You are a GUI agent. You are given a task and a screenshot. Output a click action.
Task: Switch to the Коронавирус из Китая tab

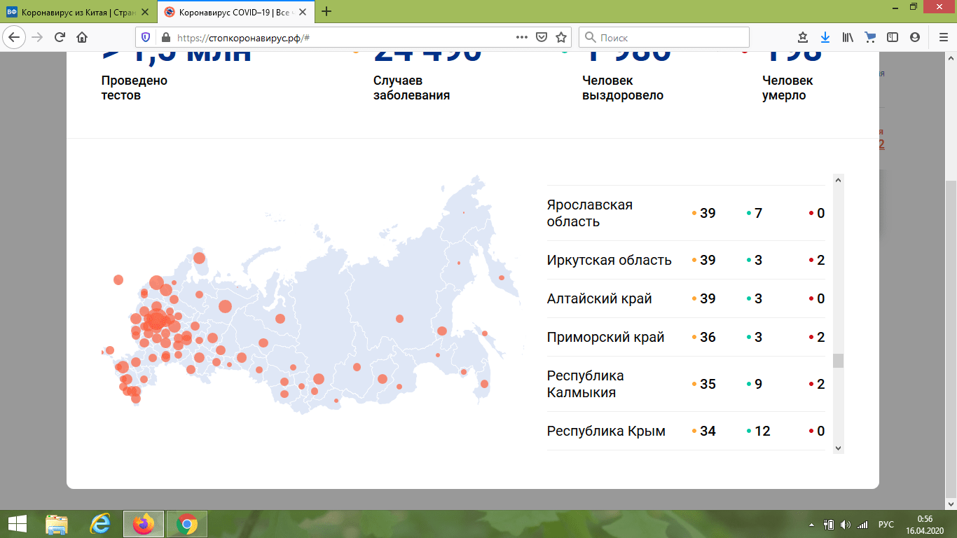(x=77, y=12)
